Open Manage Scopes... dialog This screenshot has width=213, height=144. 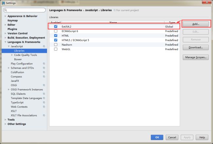pyautogui.click(x=196, y=57)
